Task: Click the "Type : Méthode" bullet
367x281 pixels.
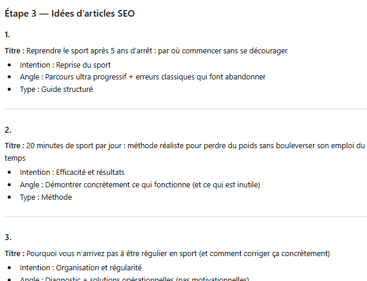Action: click(x=46, y=197)
